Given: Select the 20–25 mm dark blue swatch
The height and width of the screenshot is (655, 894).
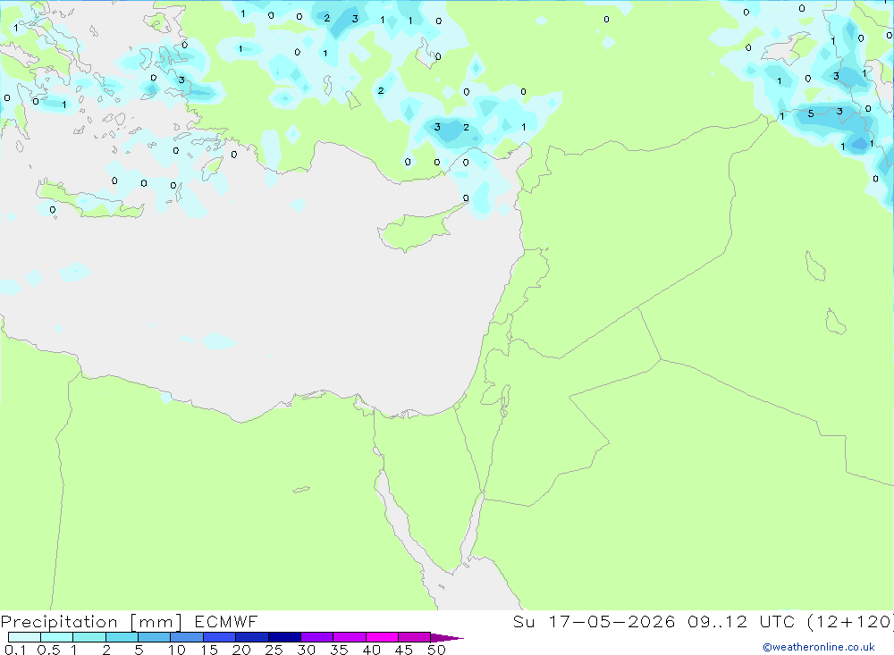Looking at the screenshot, I should [251, 637].
